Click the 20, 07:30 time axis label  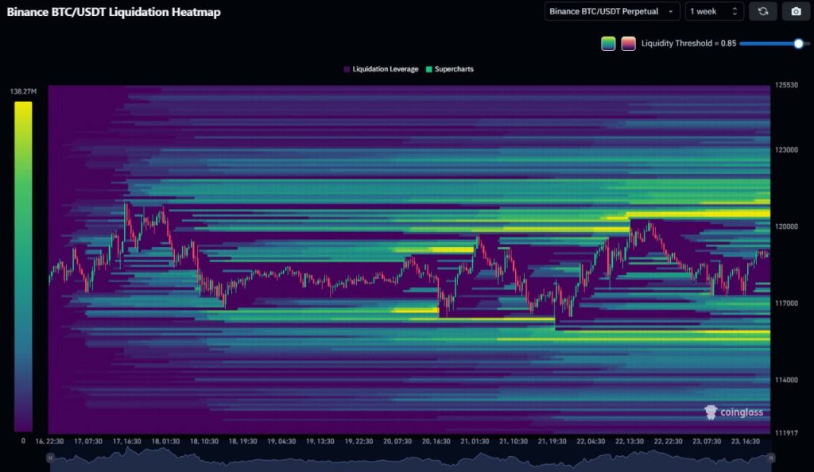(397, 441)
